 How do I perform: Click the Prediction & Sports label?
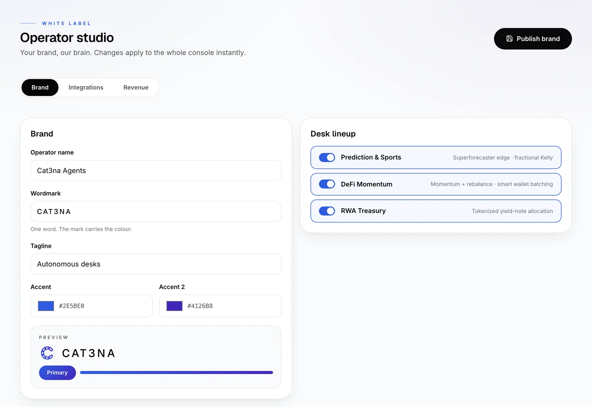point(371,157)
